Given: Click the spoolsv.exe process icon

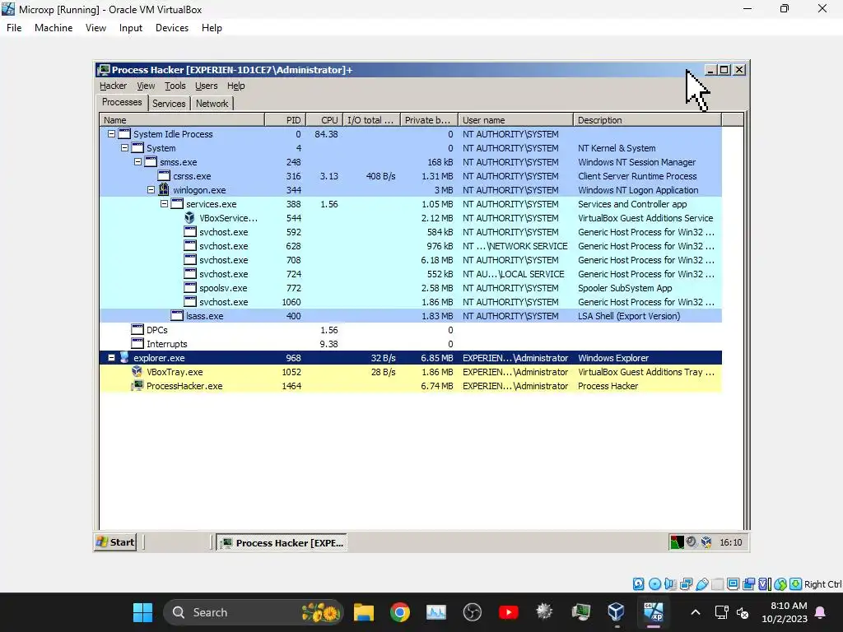Looking at the screenshot, I should pyautogui.click(x=190, y=287).
